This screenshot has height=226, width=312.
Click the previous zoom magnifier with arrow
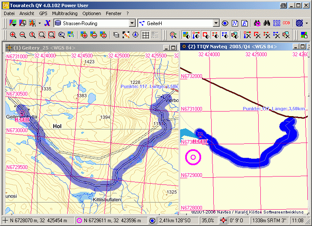(61, 35)
